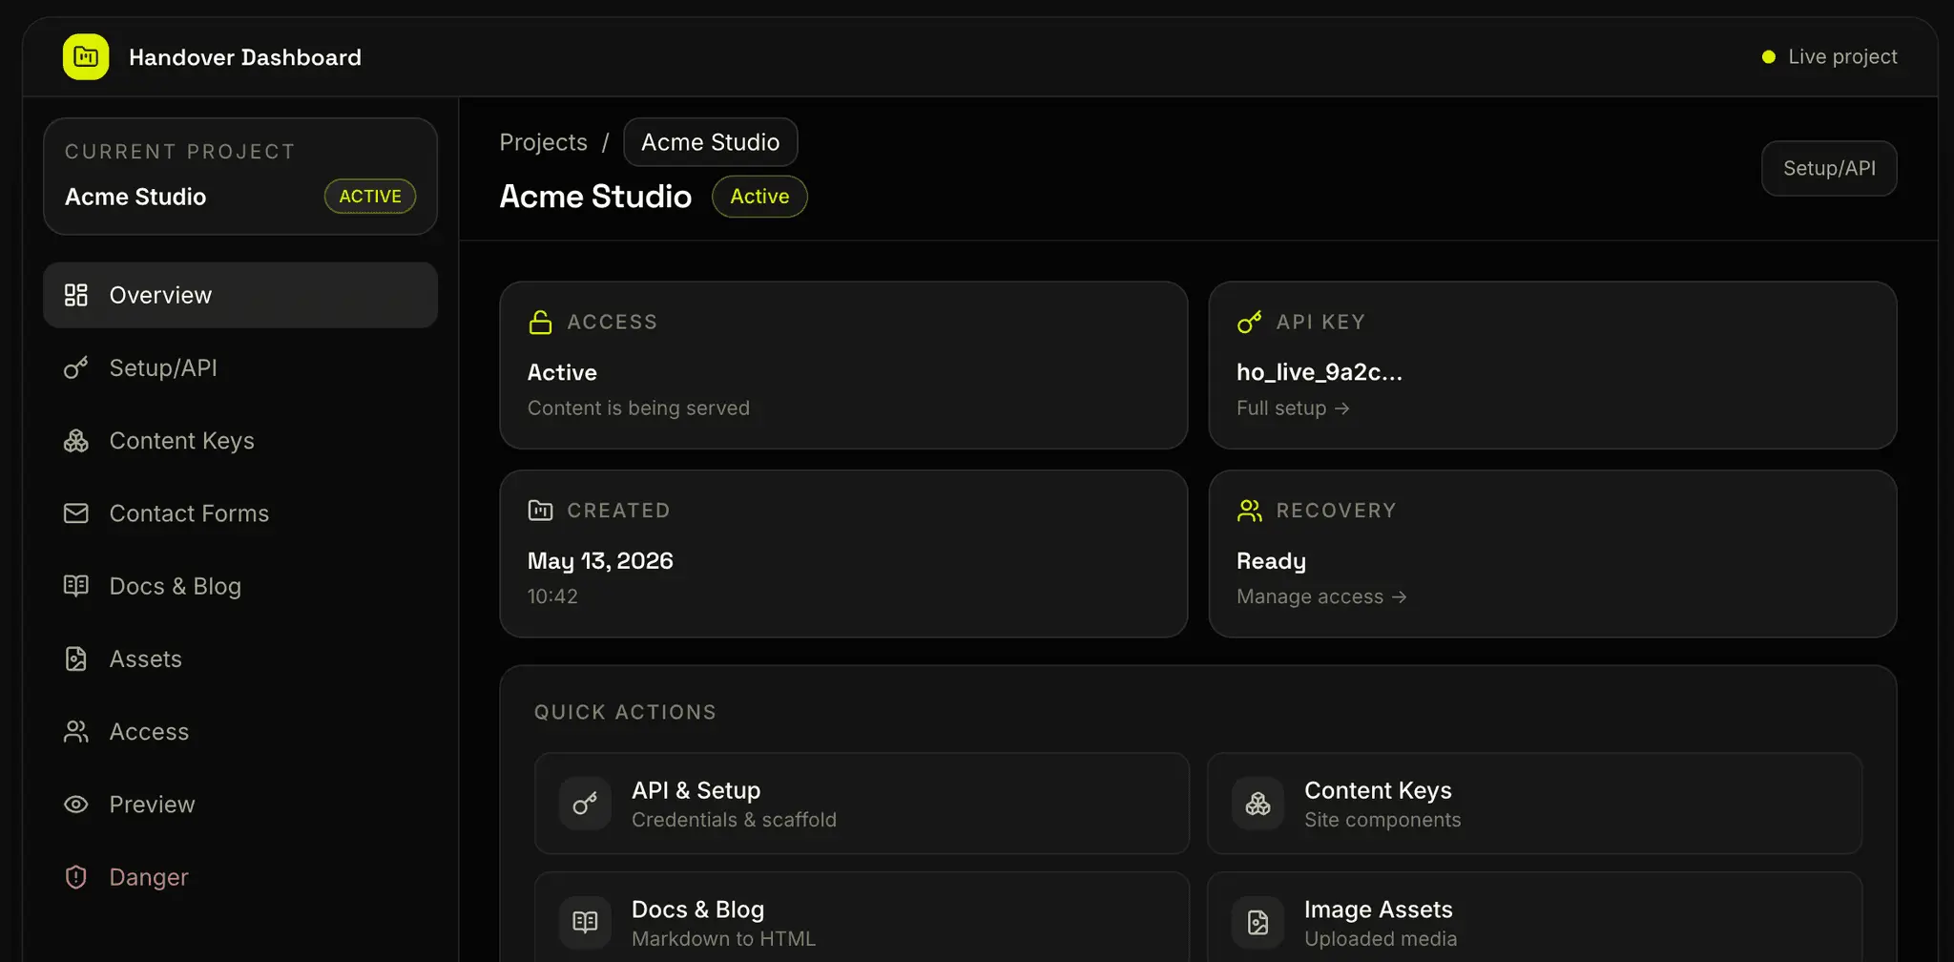Click the cubes icon on Content Keys action
Image resolution: width=1954 pixels, height=962 pixels.
[x=1258, y=804]
